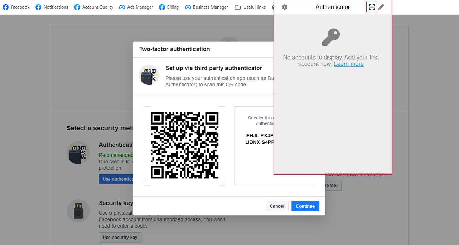Click the Two-factor authentication dialog title
Image resolution: width=459 pixels, height=245 pixels.
pyautogui.click(x=175, y=49)
